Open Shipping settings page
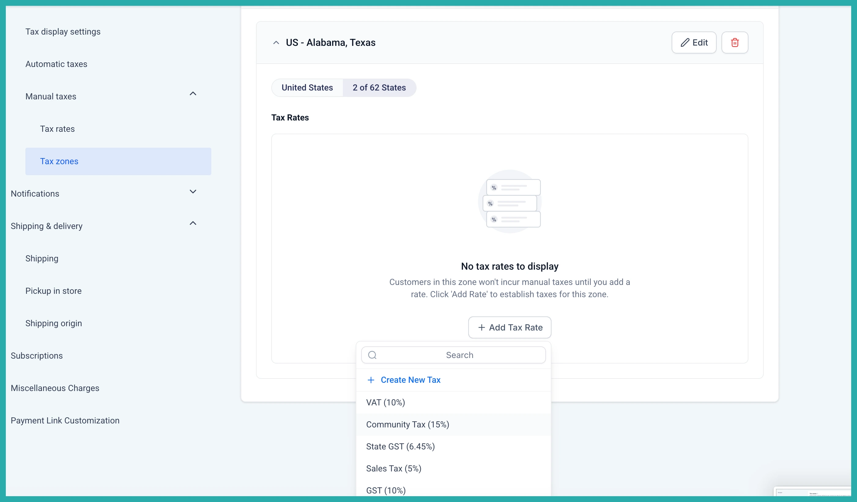Image resolution: width=857 pixels, height=502 pixels. pyautogui.click(x=42, y=259)
